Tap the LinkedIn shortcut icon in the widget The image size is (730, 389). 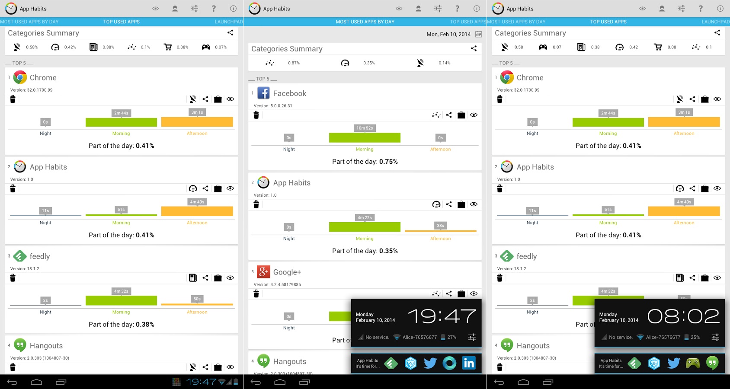(x=469, y=363)
